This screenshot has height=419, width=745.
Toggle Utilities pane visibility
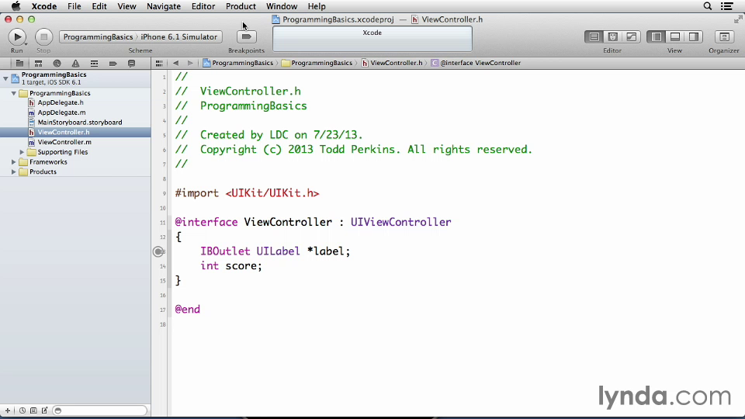pyautogui.click(x=694, y=36)
